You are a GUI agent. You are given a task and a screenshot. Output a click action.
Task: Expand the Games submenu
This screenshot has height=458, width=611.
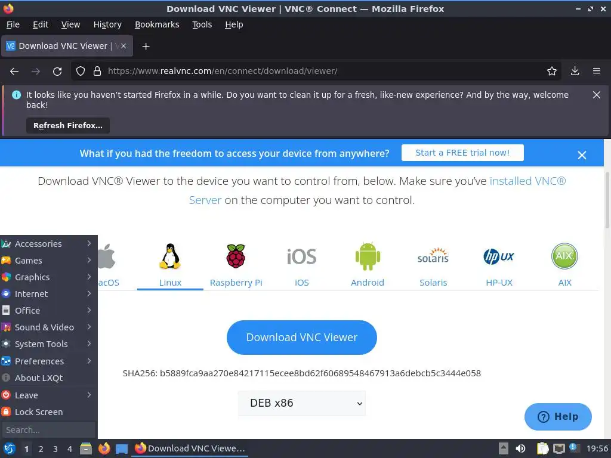49,261
